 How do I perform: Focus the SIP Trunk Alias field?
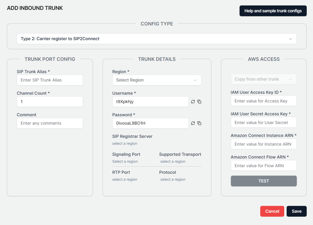pyautogui.click(x=50, y=80)
